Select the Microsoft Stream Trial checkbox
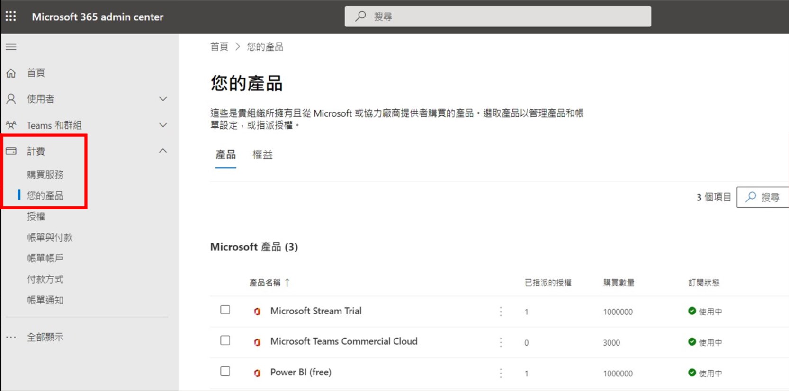 [225, 310]
